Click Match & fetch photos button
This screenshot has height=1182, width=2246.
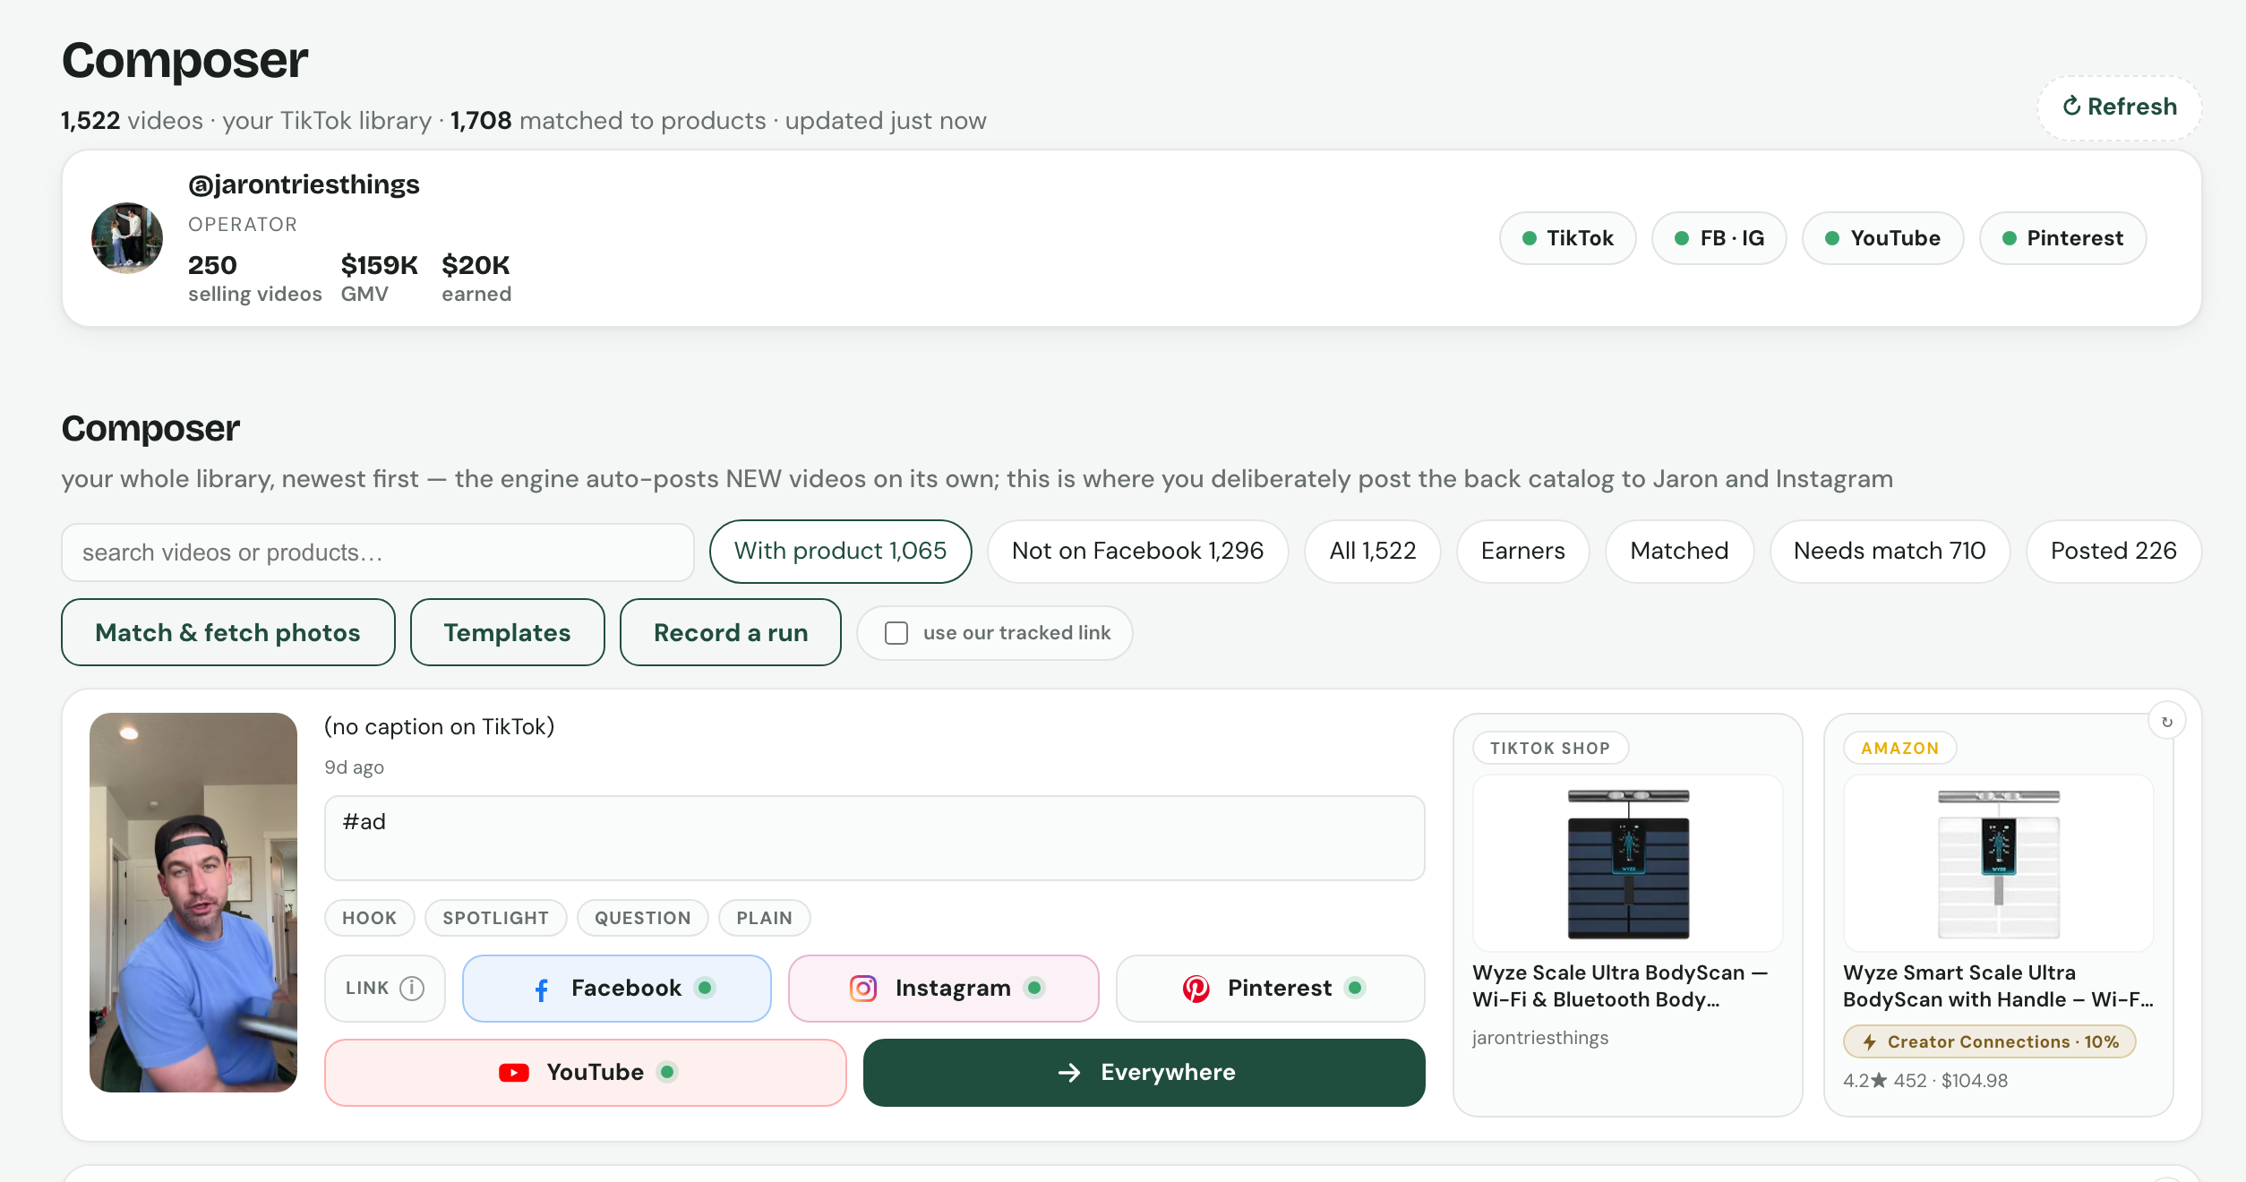[228, 632]
